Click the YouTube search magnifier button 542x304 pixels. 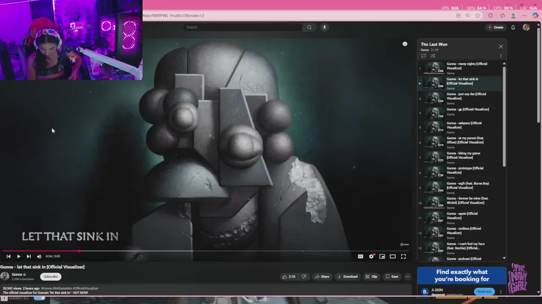point(309,27)
